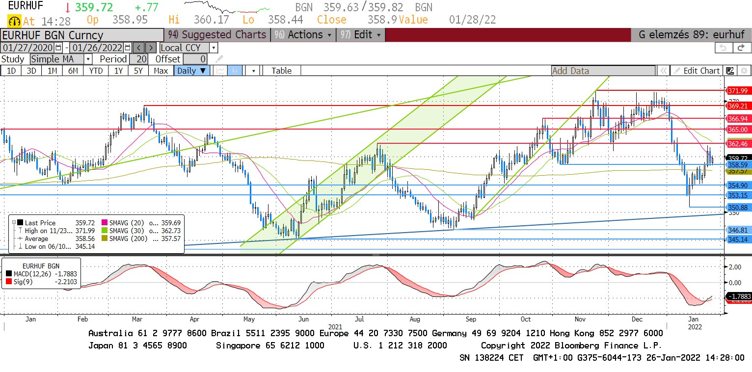
Task: Step date range backward with left arrow
Action: click(x=139, y=48)
